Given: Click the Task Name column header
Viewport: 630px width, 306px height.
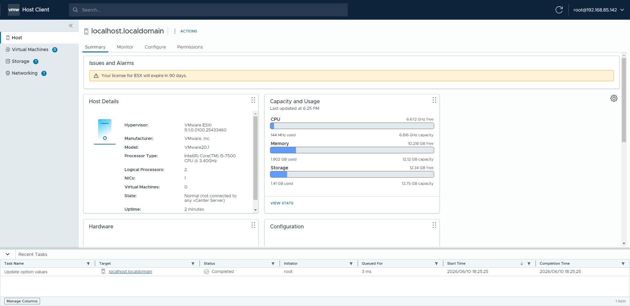Looking at the screenshot, I should 14,263.
